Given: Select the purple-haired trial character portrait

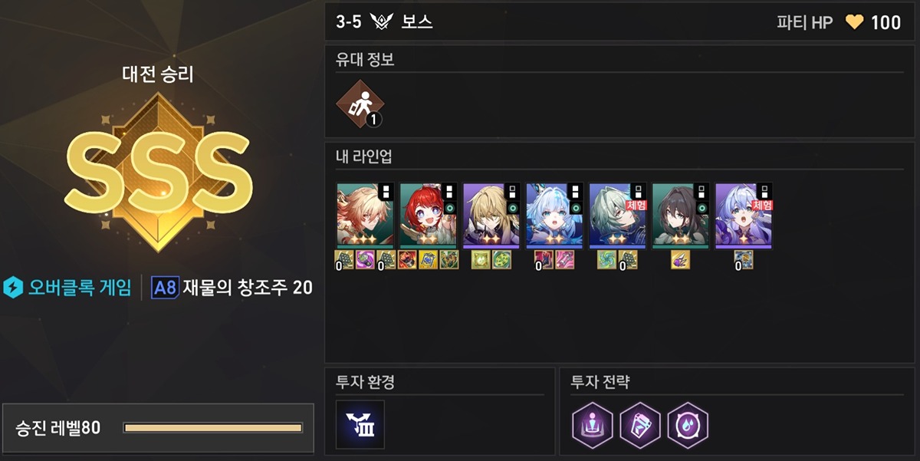Looking at the screenshot, I should [x=744, y=216].
